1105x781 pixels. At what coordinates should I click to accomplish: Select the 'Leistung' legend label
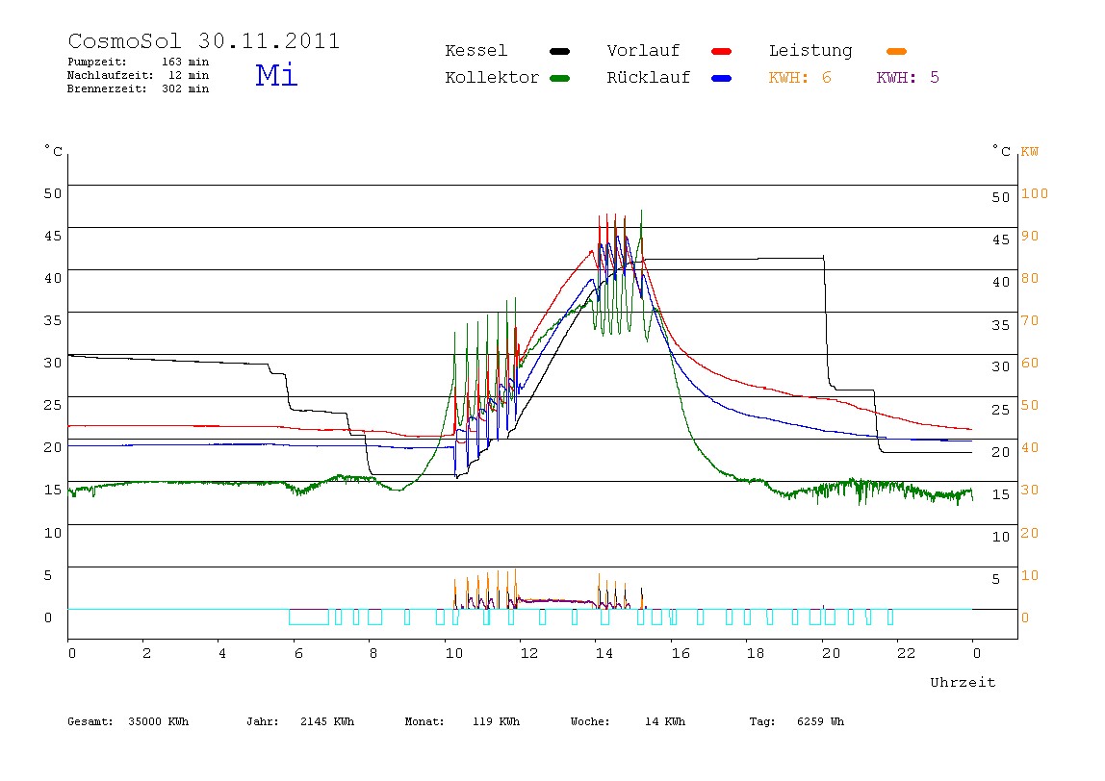point(810,51)
